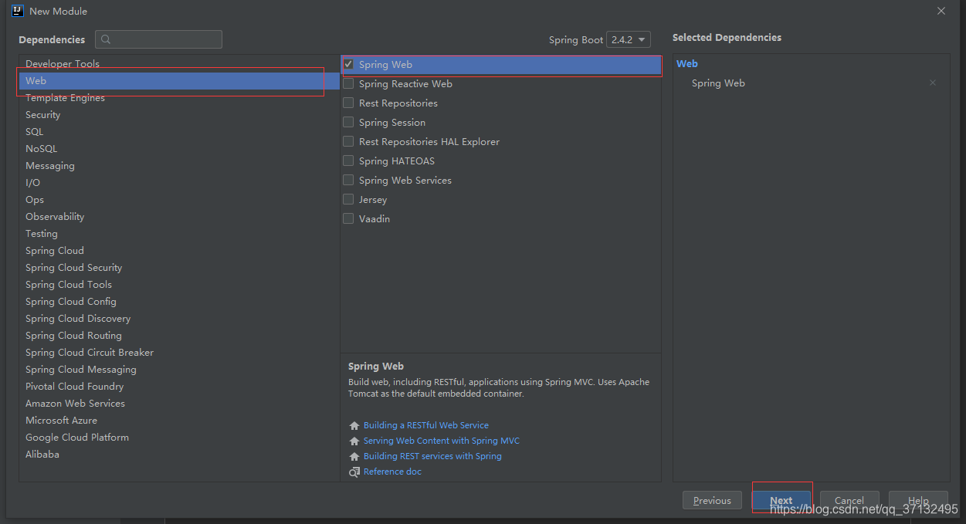Select the Messaging category

click(179, 166)
